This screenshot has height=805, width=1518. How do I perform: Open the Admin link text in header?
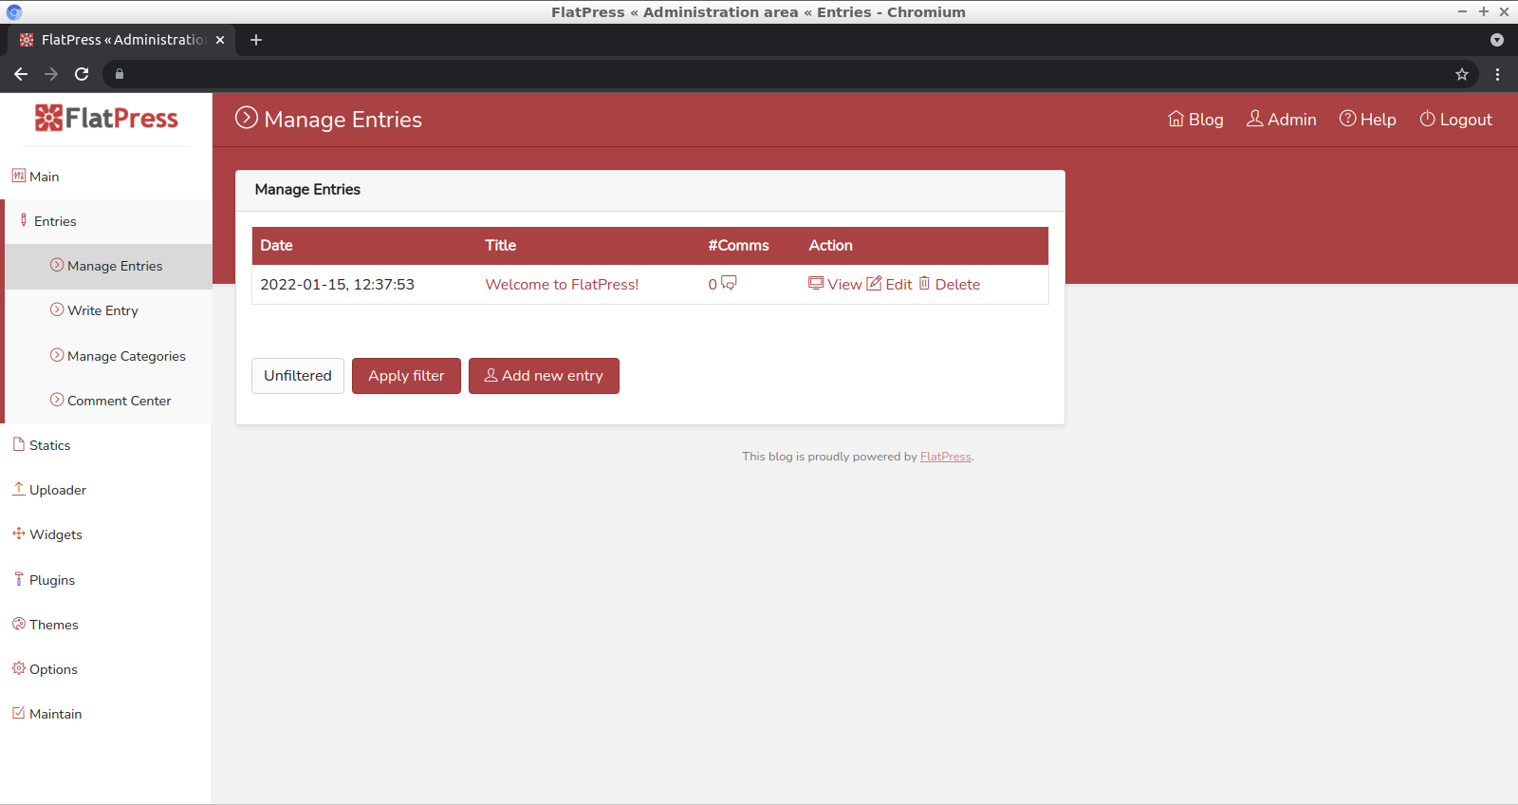(x=1292, y=120)
